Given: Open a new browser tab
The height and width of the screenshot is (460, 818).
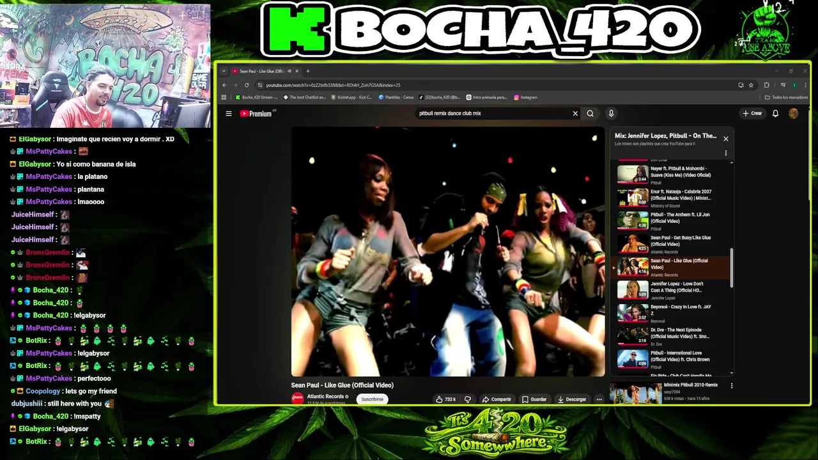Looking at the screenshot, I should (x=308, y=71).
